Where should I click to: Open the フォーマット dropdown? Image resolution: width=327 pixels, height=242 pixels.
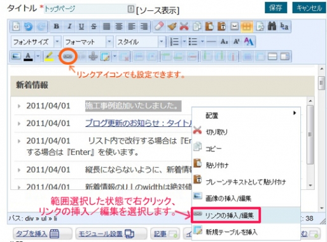tap(88, 42)
